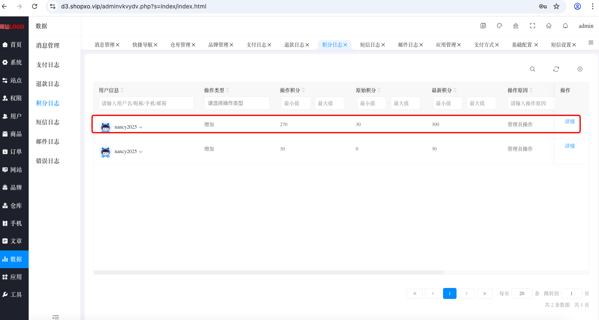Go to the last page button
Screen dimensions: 599x320
coord(485,293)
